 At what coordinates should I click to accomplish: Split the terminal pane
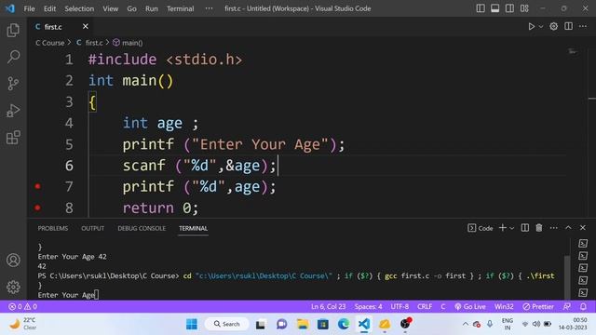[x=524, y=227]
